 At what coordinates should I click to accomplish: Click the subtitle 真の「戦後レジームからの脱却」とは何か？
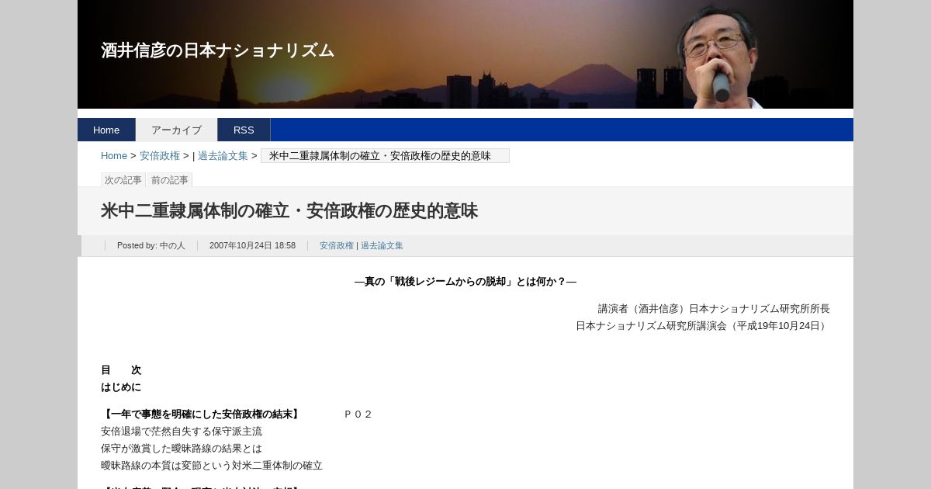point(465,282)
